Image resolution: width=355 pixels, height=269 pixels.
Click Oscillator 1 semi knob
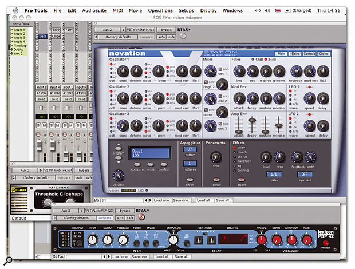pos(123,72)
